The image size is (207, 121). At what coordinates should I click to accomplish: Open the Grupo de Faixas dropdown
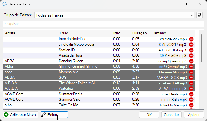click(x=114, y=15)
